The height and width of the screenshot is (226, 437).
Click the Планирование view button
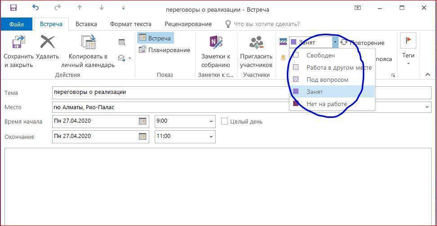click(165, 50)
